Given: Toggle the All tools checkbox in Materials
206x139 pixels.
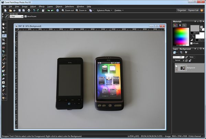Looking at the screenshot, I should [x=192, y=43].
